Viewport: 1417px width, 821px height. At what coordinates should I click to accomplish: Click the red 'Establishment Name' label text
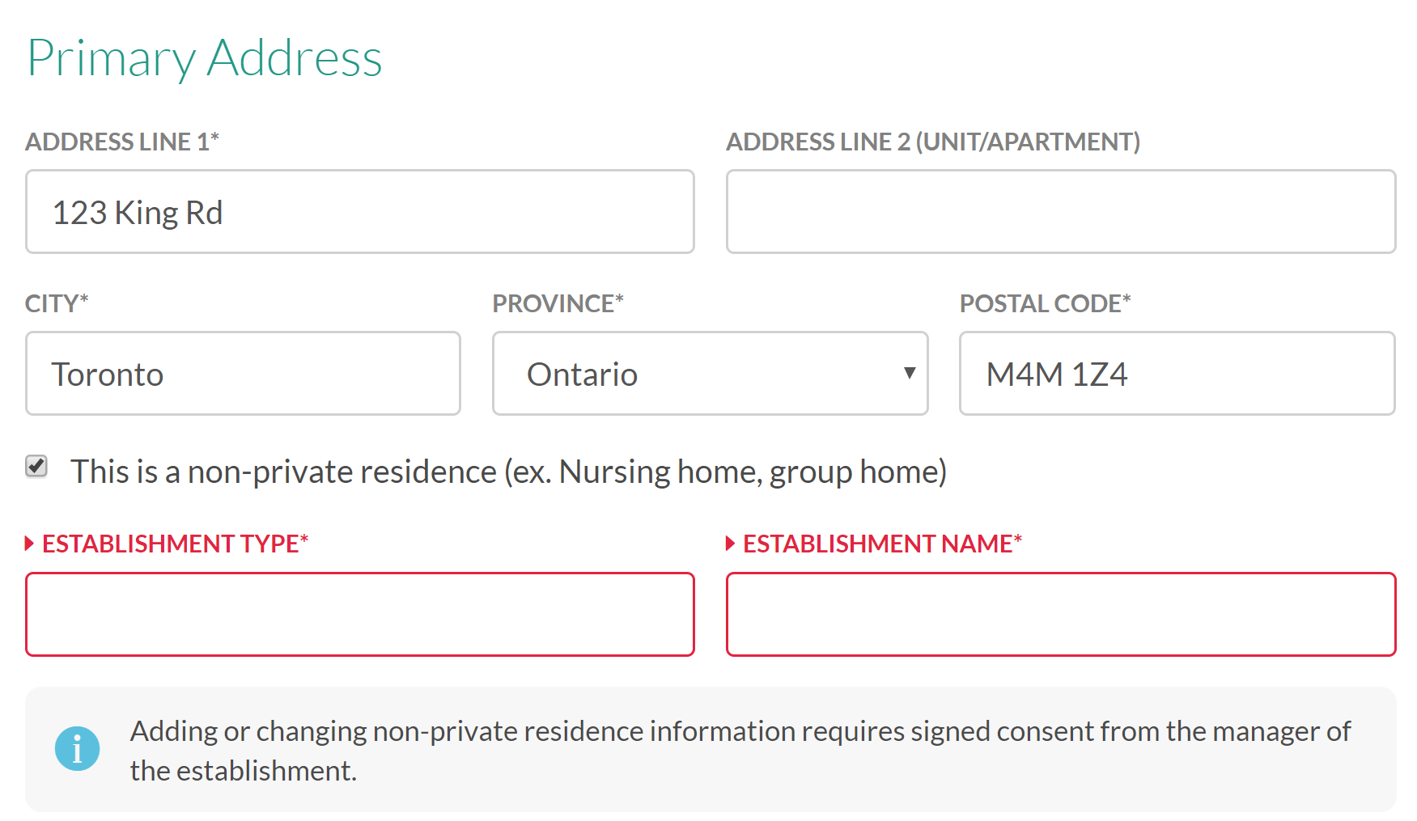(882, 544)
